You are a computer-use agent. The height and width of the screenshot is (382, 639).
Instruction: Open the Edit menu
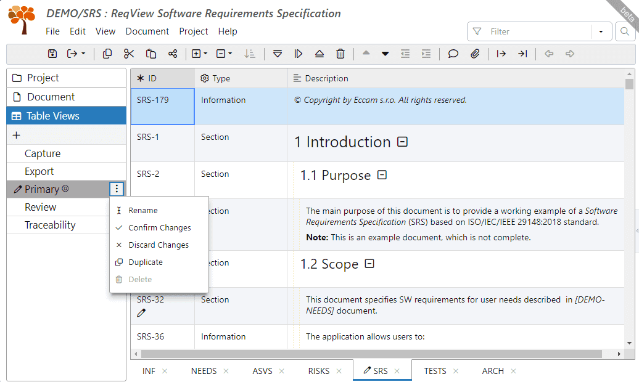pyautogui.click(x=78, y=31)
